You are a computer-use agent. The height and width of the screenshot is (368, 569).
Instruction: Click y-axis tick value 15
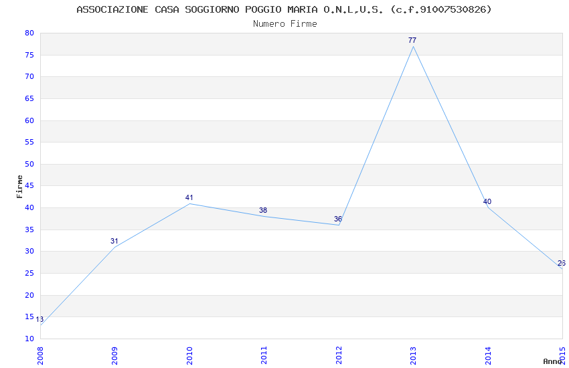pyautogui.click(x=29, y=317)
